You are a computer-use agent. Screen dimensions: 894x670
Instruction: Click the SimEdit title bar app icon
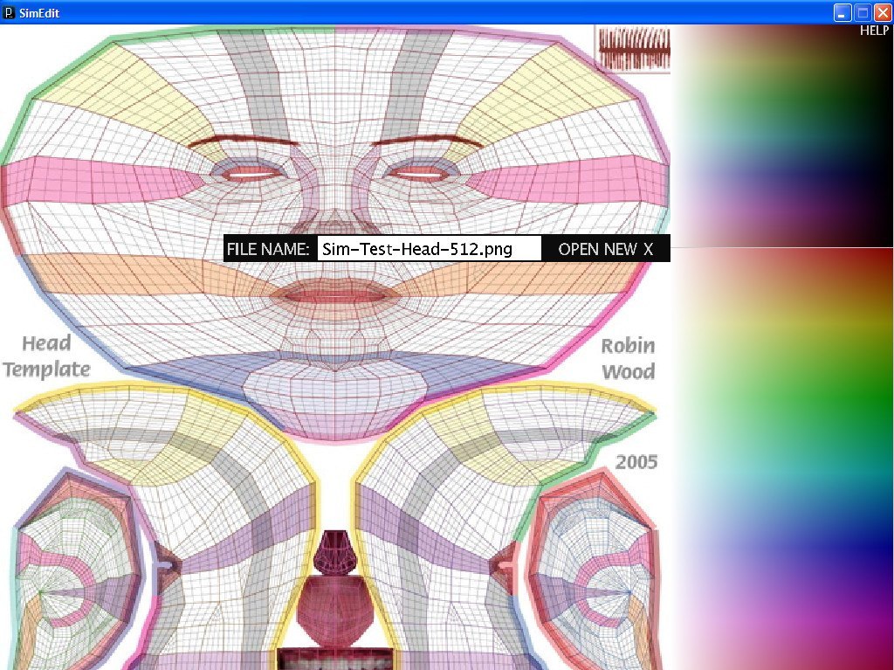(x=9, y=12)
